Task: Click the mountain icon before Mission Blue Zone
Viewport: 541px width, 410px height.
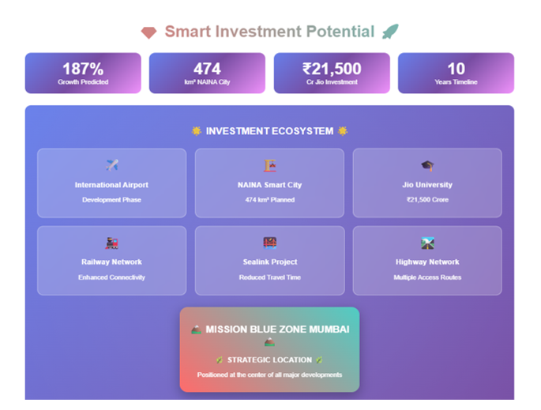Action: coord(196,329)
